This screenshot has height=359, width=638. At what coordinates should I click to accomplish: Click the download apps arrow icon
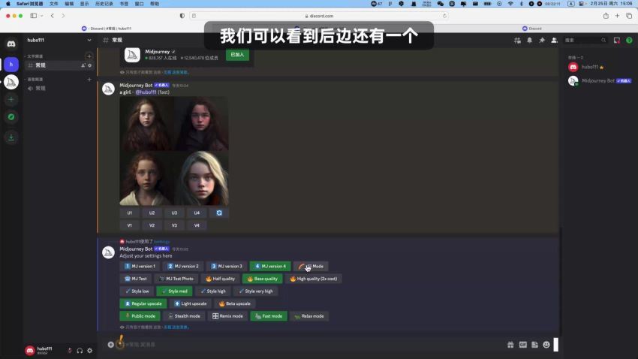pyautogui.click(x=11, y=137)
